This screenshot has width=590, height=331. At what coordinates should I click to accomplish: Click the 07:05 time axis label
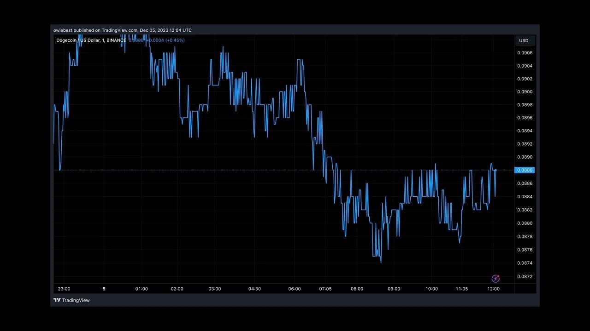[x=325, y=289]
